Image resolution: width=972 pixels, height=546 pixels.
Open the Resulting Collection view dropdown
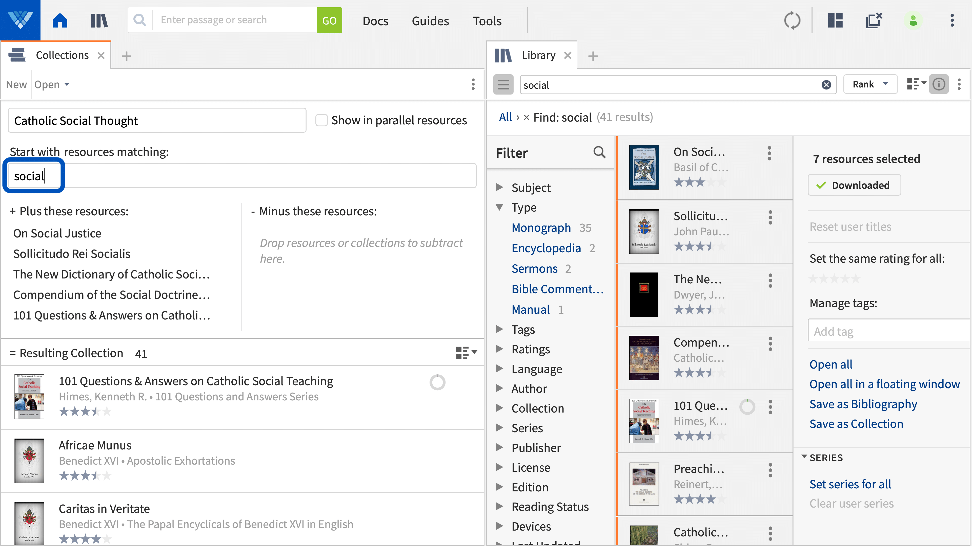[466, 353]
